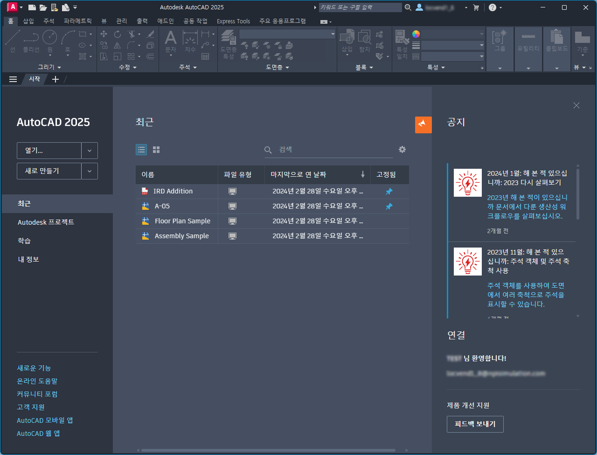
Task: Open the 온라인 도움말 (Online Help) link
Action: click(37, 381)
